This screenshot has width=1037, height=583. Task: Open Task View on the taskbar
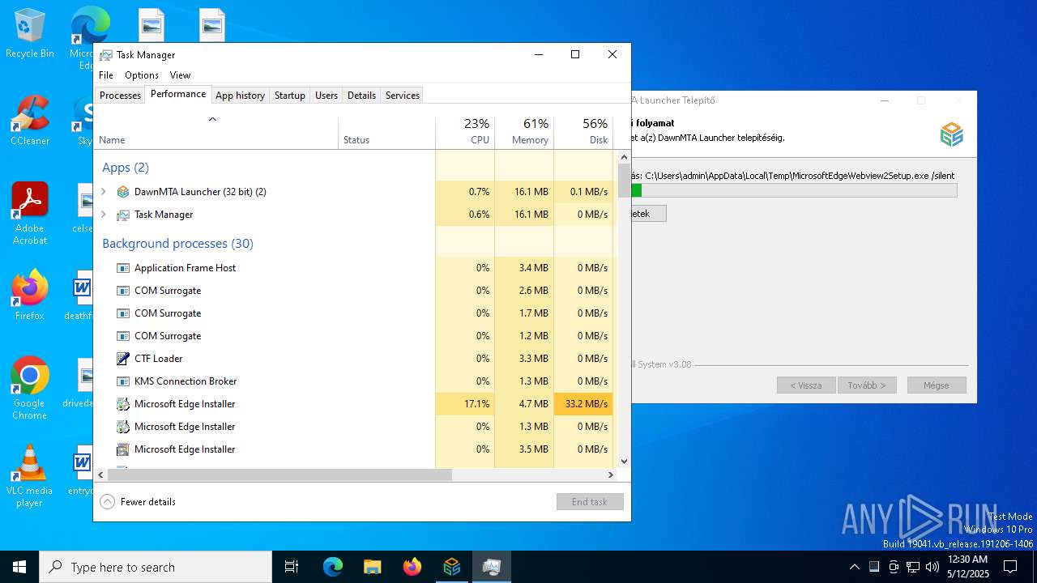[x=292, y=567]
